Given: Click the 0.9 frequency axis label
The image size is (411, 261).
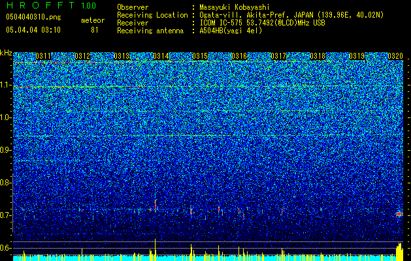Looking at the screenshot, I should click(x=5, y=150).
